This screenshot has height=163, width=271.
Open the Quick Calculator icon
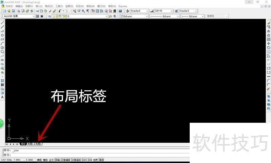coord(114,11)
